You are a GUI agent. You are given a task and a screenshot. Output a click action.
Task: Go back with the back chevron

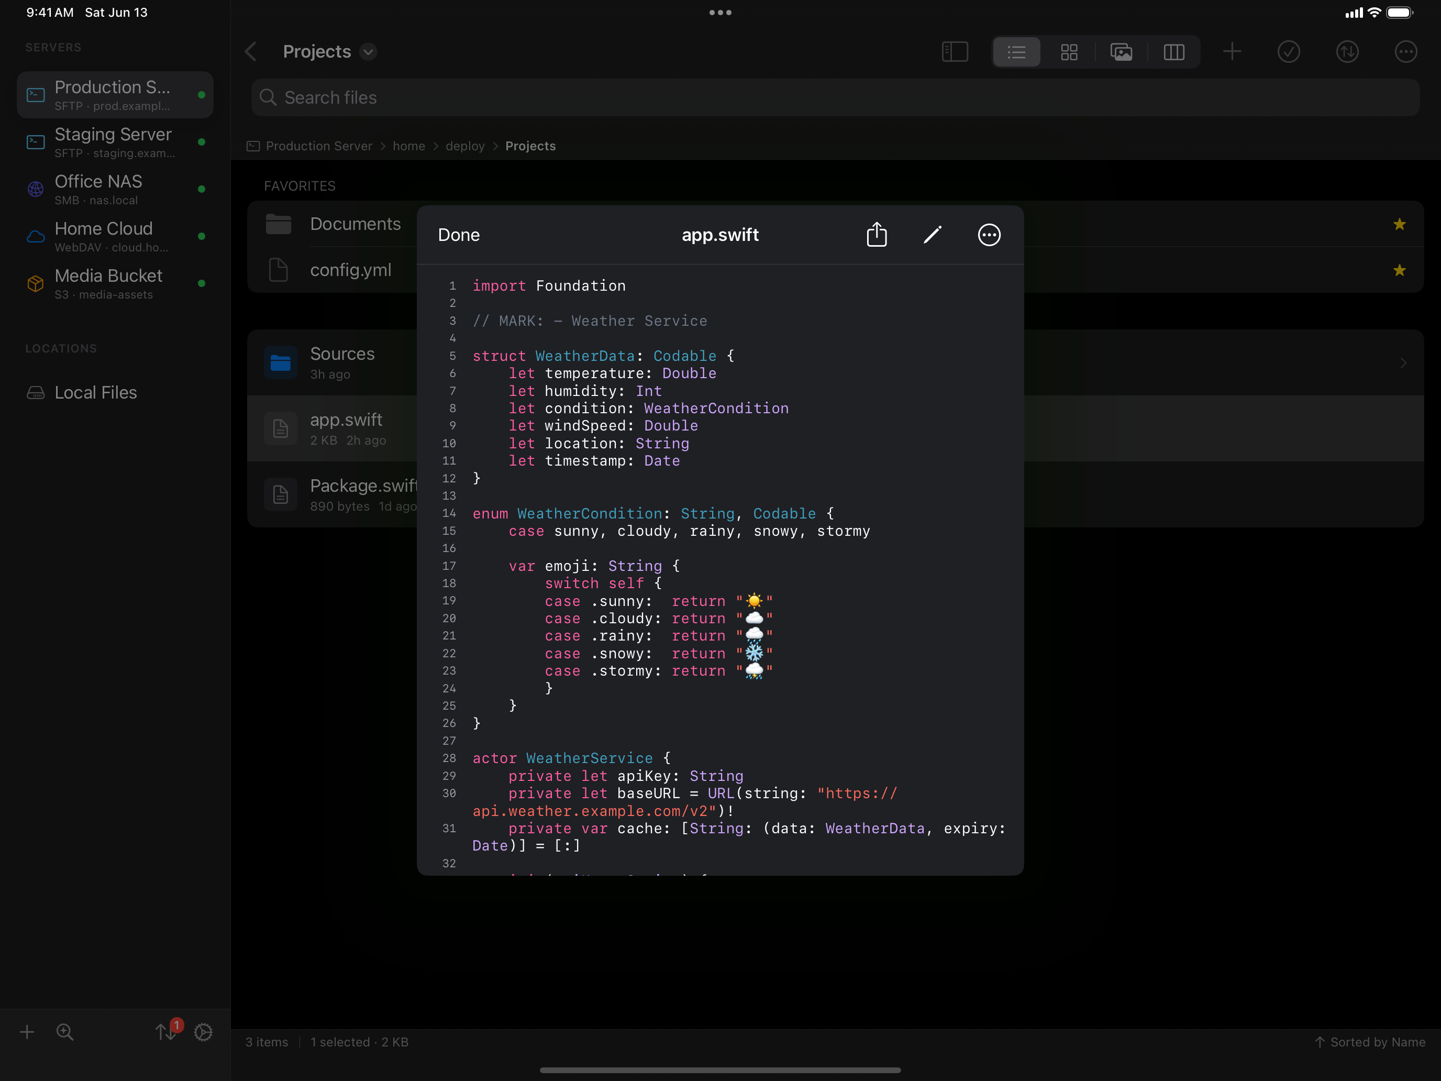tap(251, 51)
